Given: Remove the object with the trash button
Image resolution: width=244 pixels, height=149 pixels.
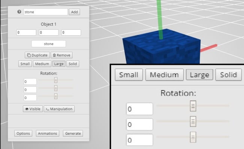Looking at the screenshot, I should click(x=62, y=55).
